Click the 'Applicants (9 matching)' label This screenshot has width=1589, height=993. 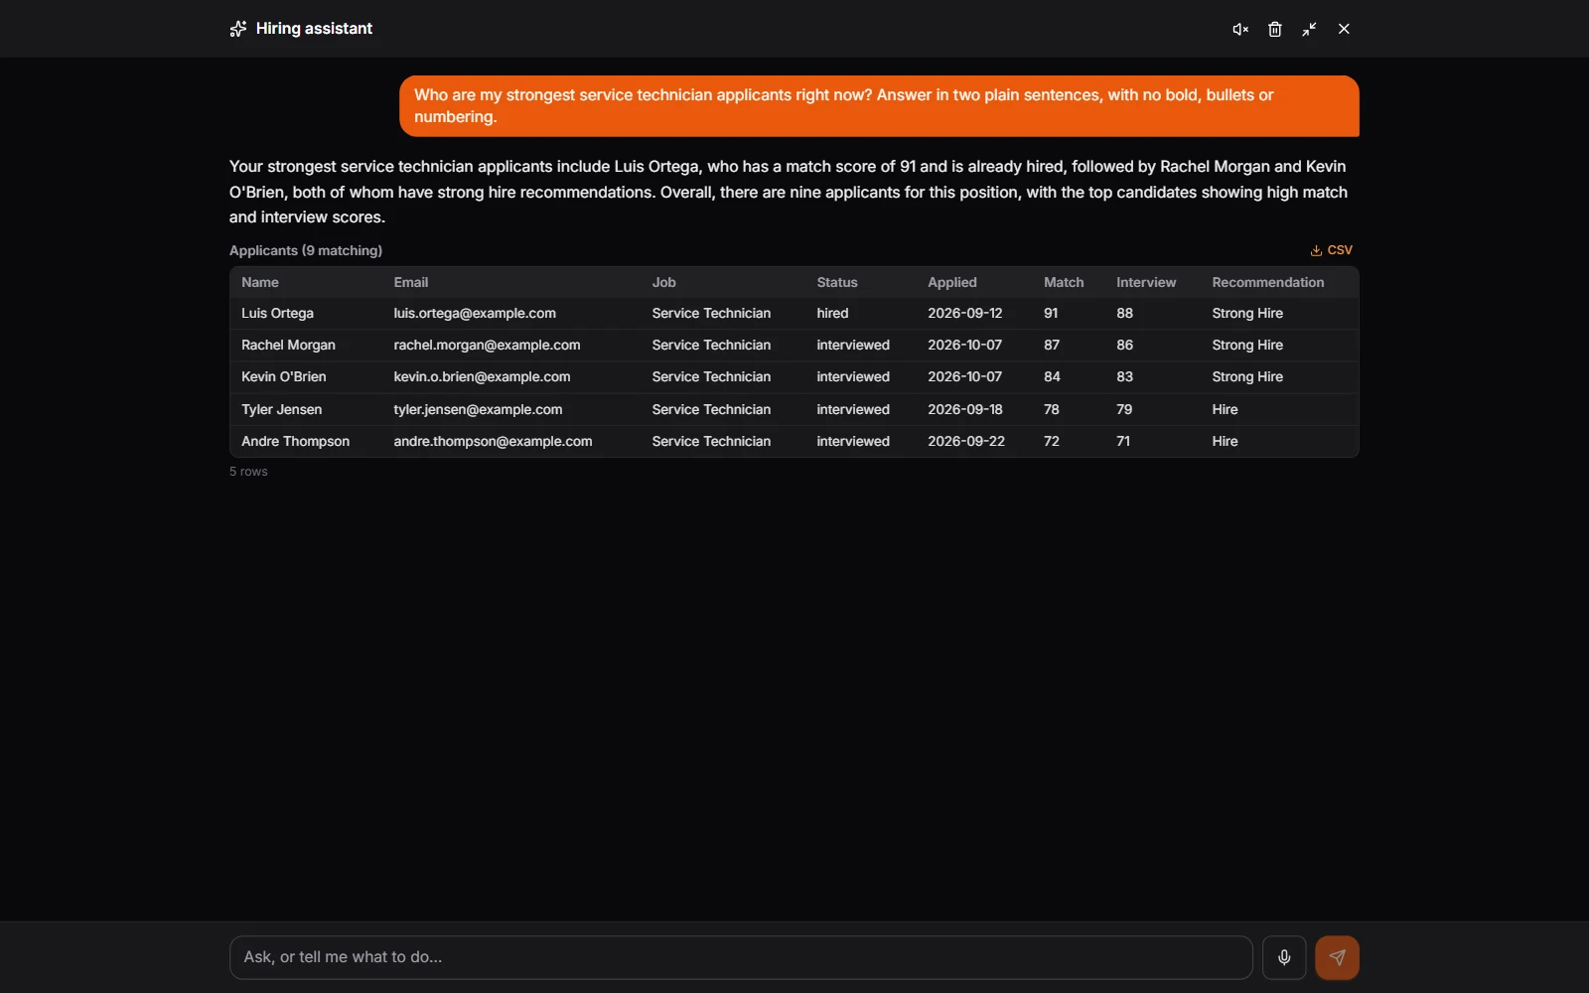pos(306,250)
